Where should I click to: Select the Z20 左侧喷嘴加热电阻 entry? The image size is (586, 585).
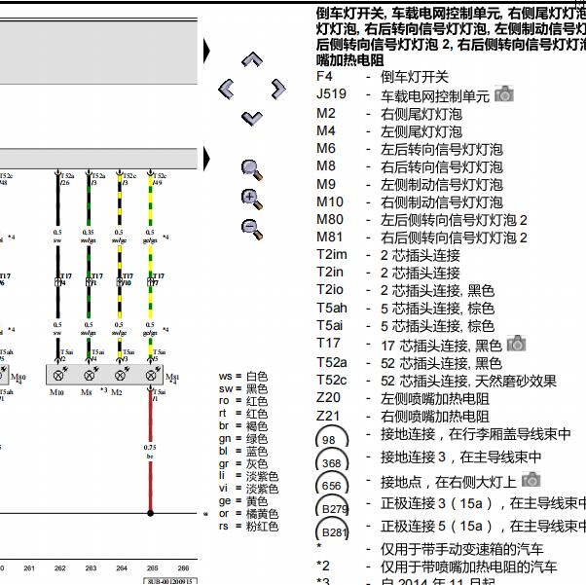tap(402, 398)
